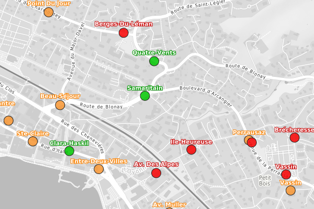Select the green Samaritain stop marker
Image resolution: width=314 pixels, height=209 pixels.
click(145, 96)
